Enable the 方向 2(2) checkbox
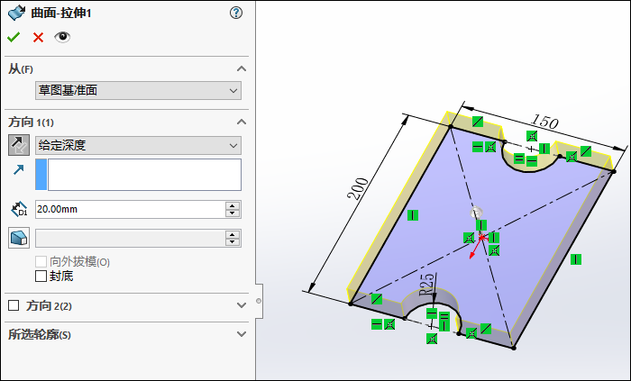The width and height of the screenshot is (631, 381). point(14,306)
